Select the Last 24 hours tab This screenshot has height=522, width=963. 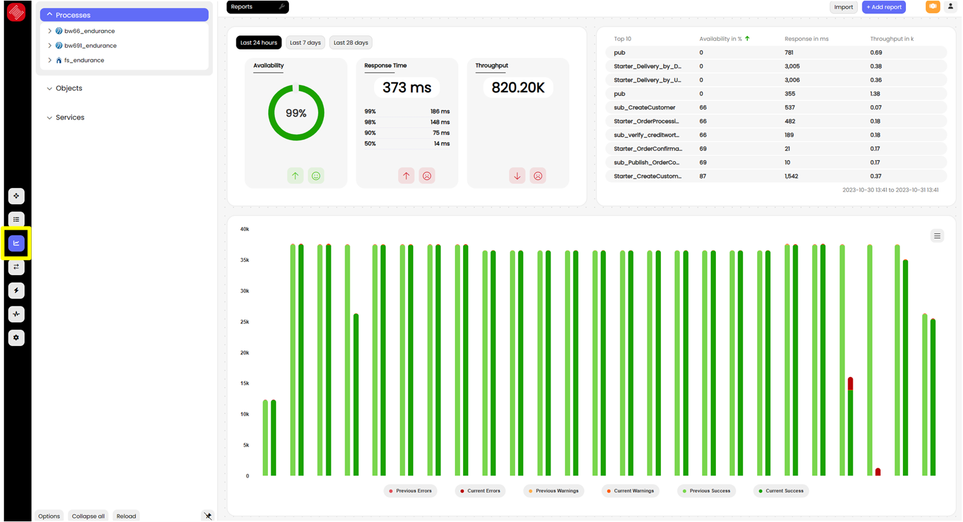point(258,42)
